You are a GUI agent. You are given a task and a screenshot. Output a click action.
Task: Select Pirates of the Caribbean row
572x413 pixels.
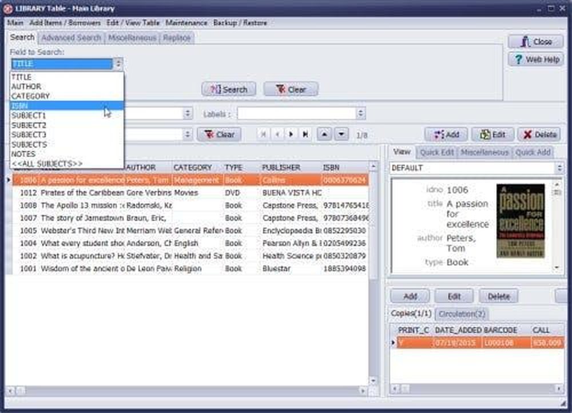[191, 193]
